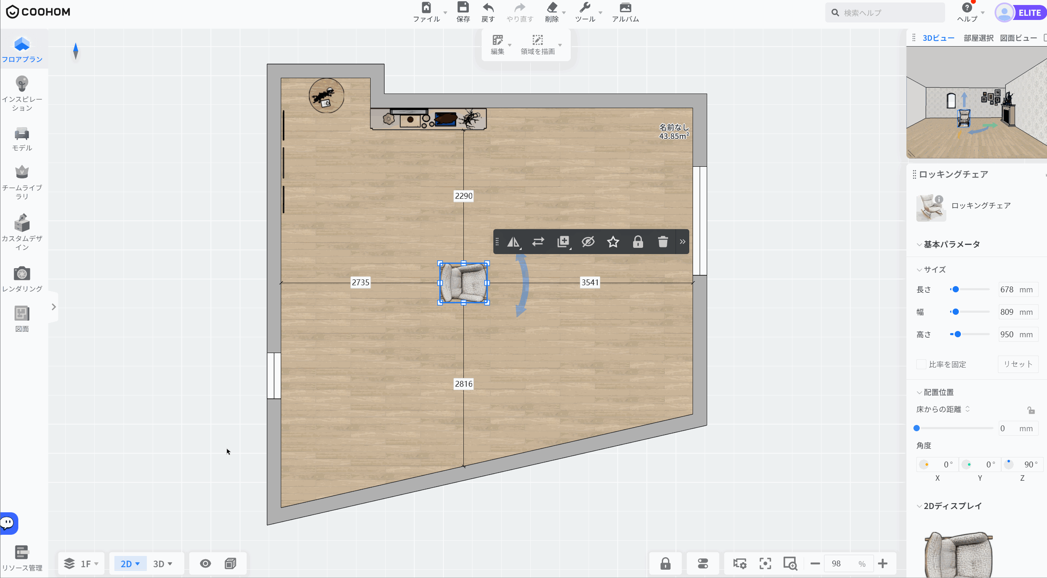Toggle the floor distance lock icon
Image resolution: width=1047 pixels, height=578 pixels.
point(1031,410)
